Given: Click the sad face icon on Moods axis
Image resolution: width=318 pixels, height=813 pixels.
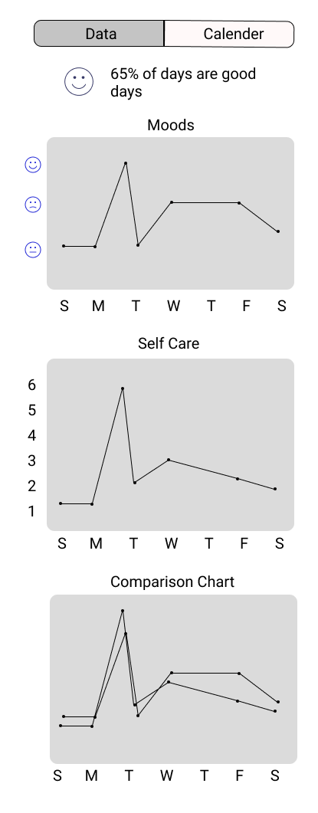Looking at the screenshot, I should pyautogui.click(x=33, y=205).
